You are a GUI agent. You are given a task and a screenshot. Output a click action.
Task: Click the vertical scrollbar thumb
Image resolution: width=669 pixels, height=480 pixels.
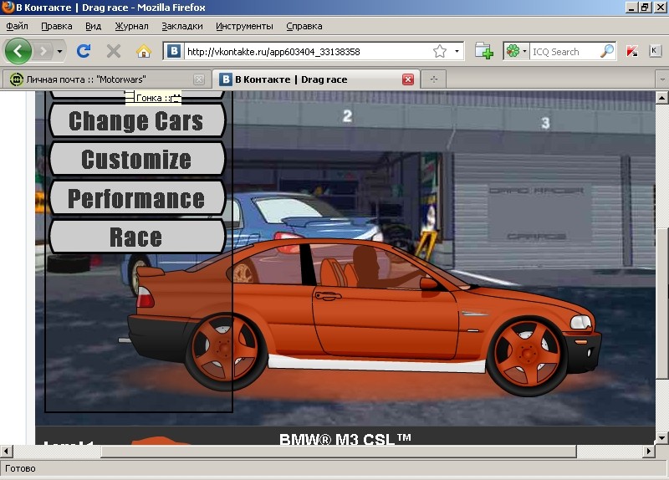pyautogui.click(x=661, y=304)
